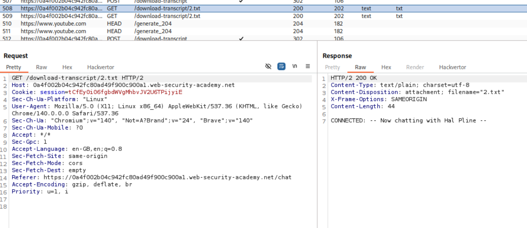Open the Response Render tab
This screenshot has width=527, height=228.
point(415,67)
